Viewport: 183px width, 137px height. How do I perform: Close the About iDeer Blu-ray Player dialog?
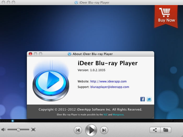31,54
